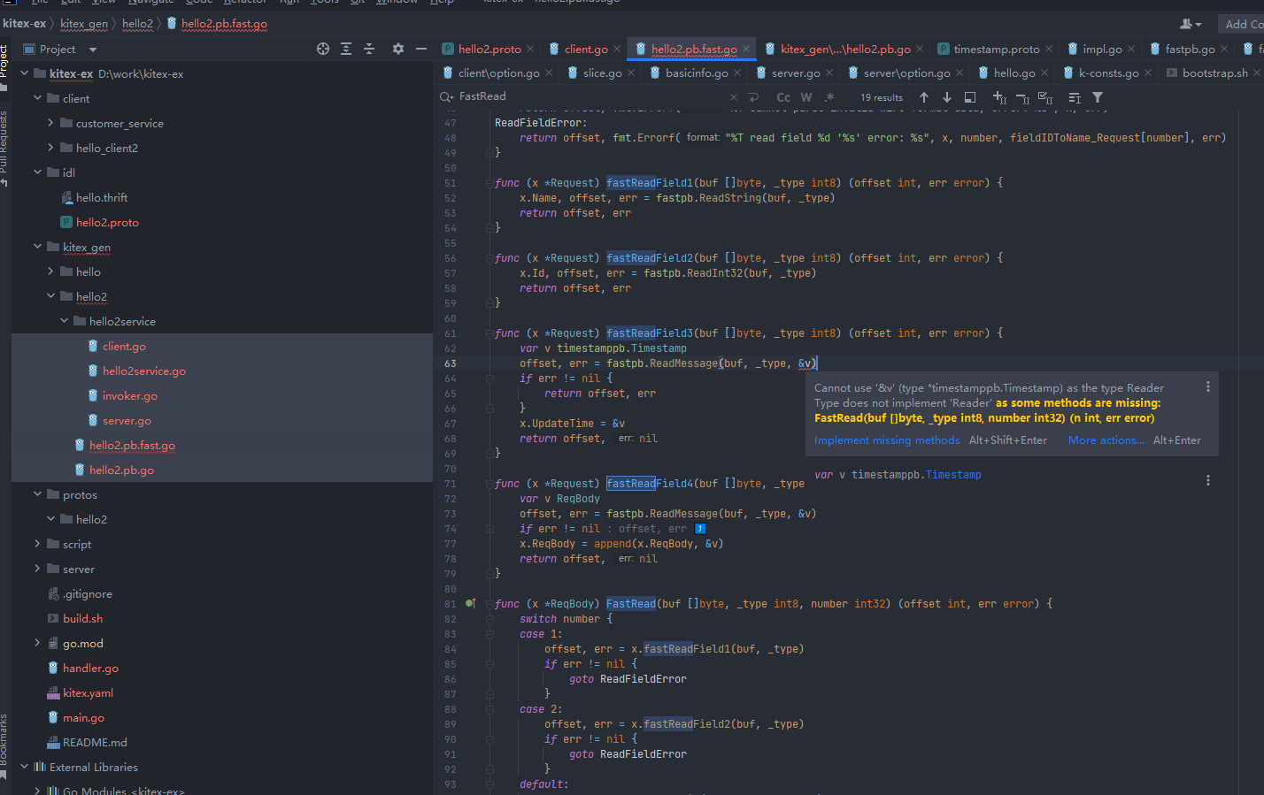
Task: Click user account icon at top right
Action: coord(1191,24)
